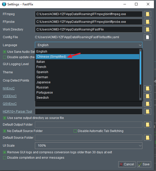Click the Save button
The height and width of the screenshot is (171, 156).
[x=144, y=164]
